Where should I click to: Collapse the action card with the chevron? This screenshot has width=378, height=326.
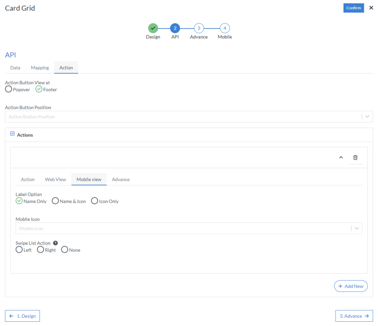tap(341, 157)
